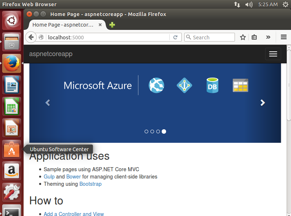Image resolution: width=291 pixels, height=216 pixels.
Task: Go back using Firefox back arrow
Action: [31, 37]
